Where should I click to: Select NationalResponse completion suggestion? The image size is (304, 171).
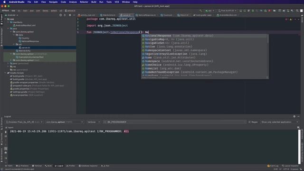point(204,36)
